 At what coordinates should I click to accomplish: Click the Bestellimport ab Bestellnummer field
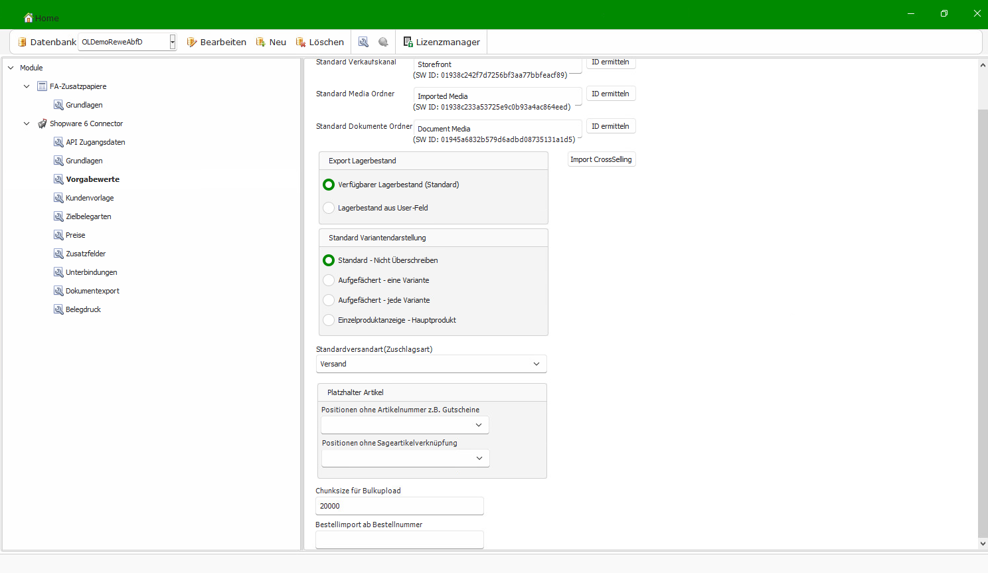point(400,540)
